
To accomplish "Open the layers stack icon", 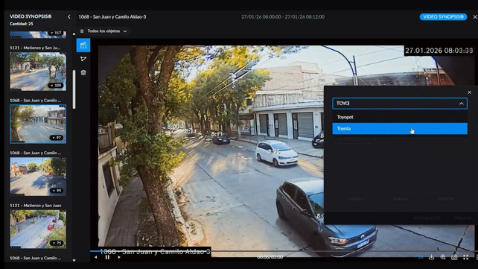I will 83,72.
